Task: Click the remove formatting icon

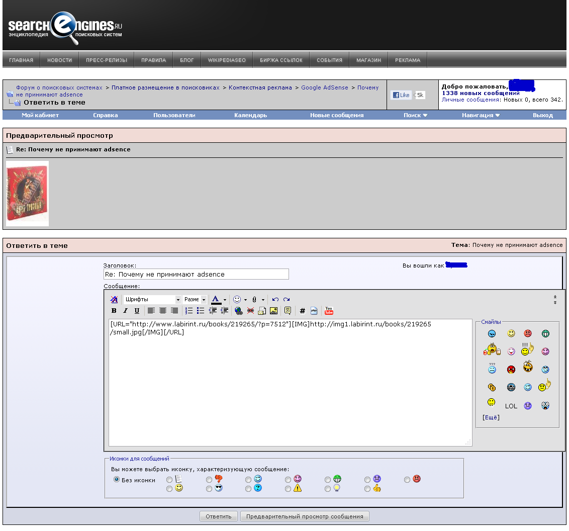Action: [x=114, y=300]
